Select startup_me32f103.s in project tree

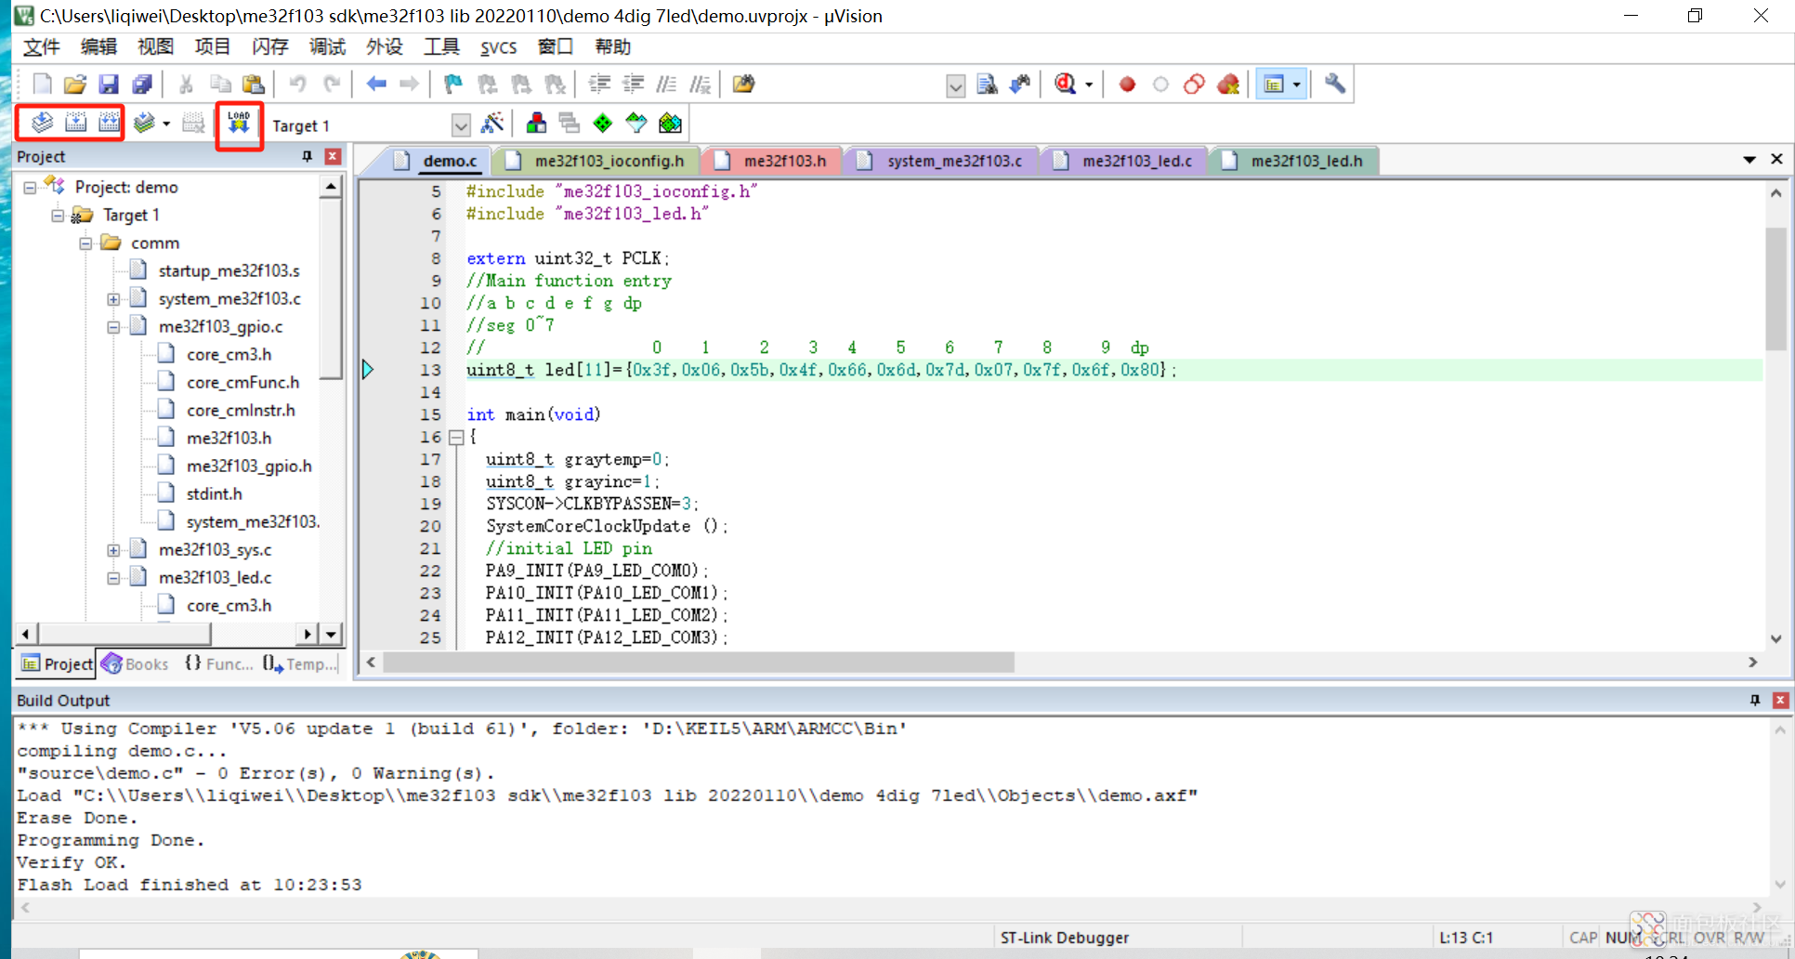pos(229,270)
